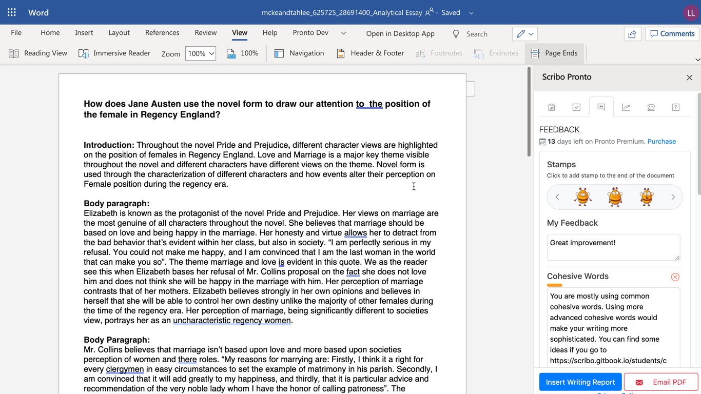This screenshot has width=701, height=394.
Task: Expand more ribbon tabs chevron
Action: tap(343, 33)
